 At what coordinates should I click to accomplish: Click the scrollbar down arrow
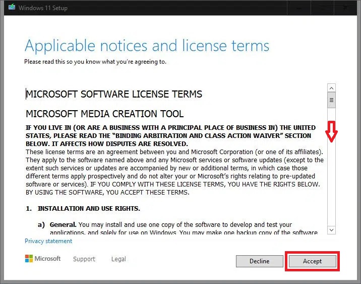331,230
